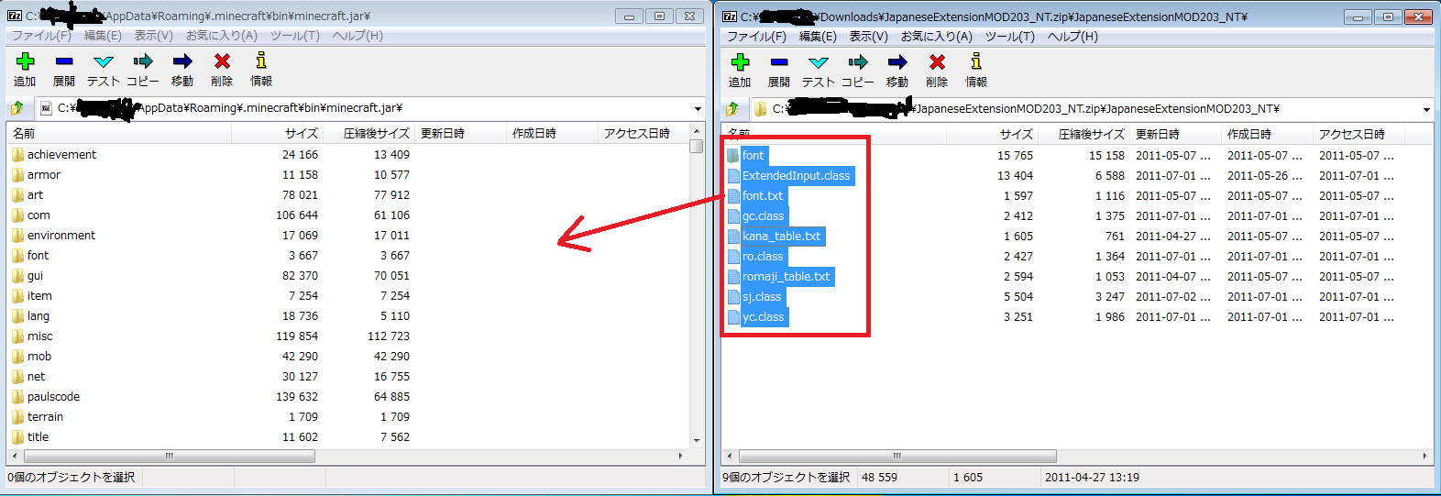The image size is (1441, 496).
Task: Open the ファイル(F) menu in left window
Action: click(40, 36)
